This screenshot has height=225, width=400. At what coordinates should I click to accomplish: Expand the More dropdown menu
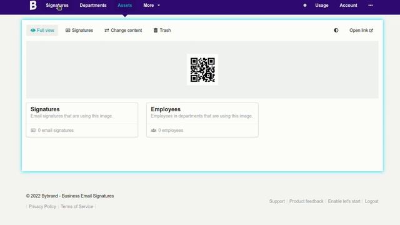[x=151, y=6]
